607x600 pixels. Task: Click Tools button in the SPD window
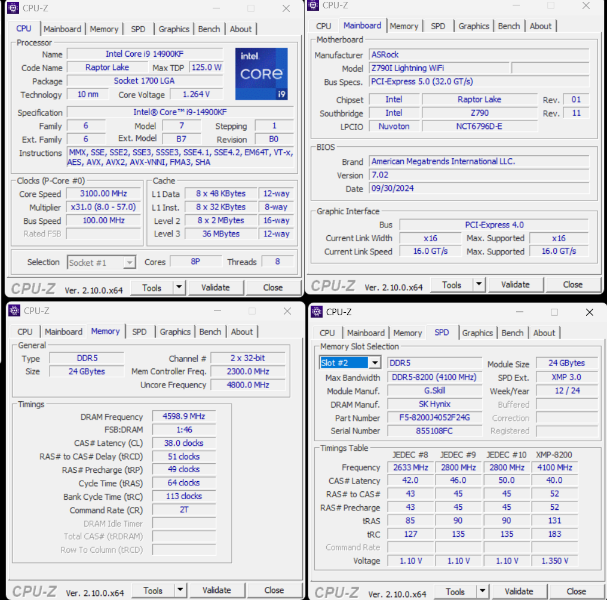(455, 592)
